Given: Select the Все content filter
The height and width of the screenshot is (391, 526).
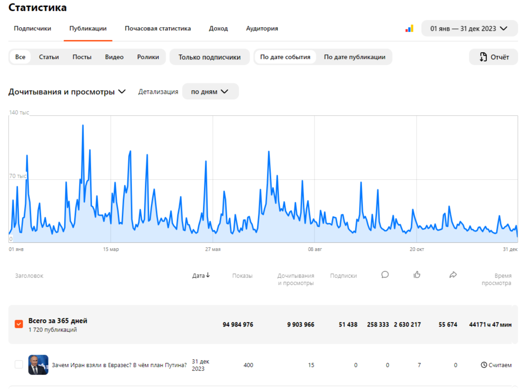Looking at the screenshot, I should click(x=20, y=57).
